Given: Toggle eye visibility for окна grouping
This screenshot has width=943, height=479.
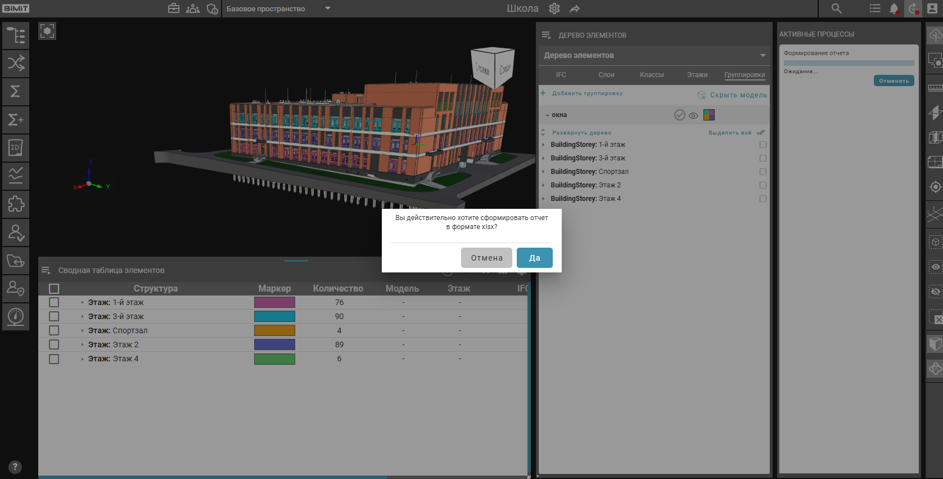Looking at the screenshot, I should 693,115.
